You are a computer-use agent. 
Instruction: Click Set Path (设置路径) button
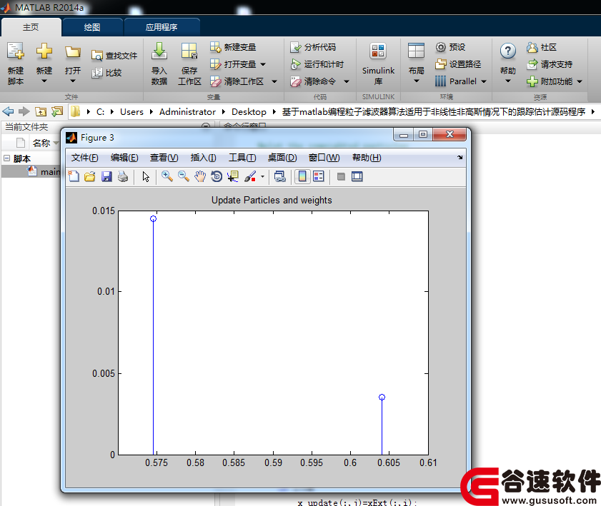pos(458,64)
